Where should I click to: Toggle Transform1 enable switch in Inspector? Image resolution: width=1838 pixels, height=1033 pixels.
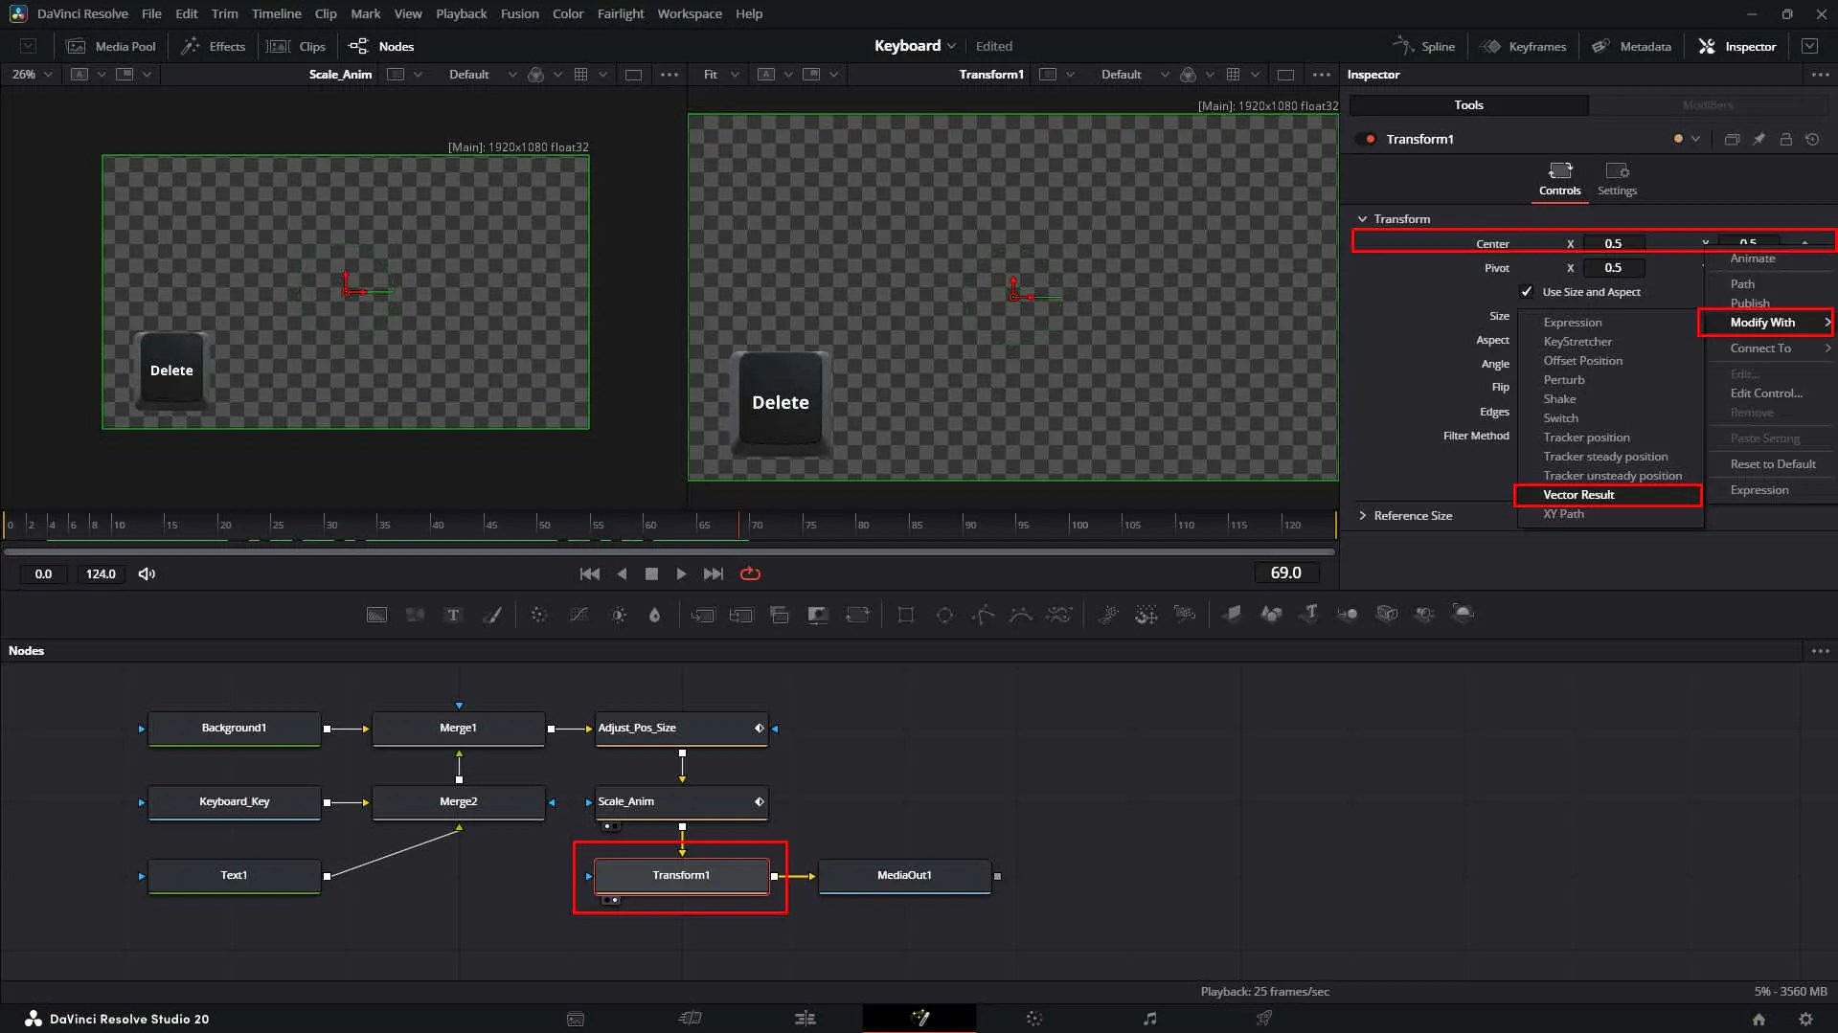[1366, 139]
